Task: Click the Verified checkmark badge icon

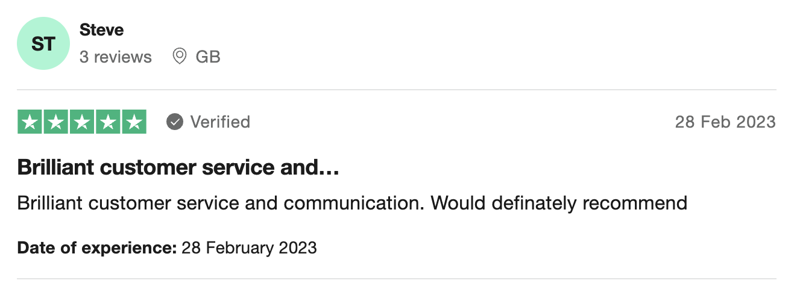Action: (x=175, y=122)
